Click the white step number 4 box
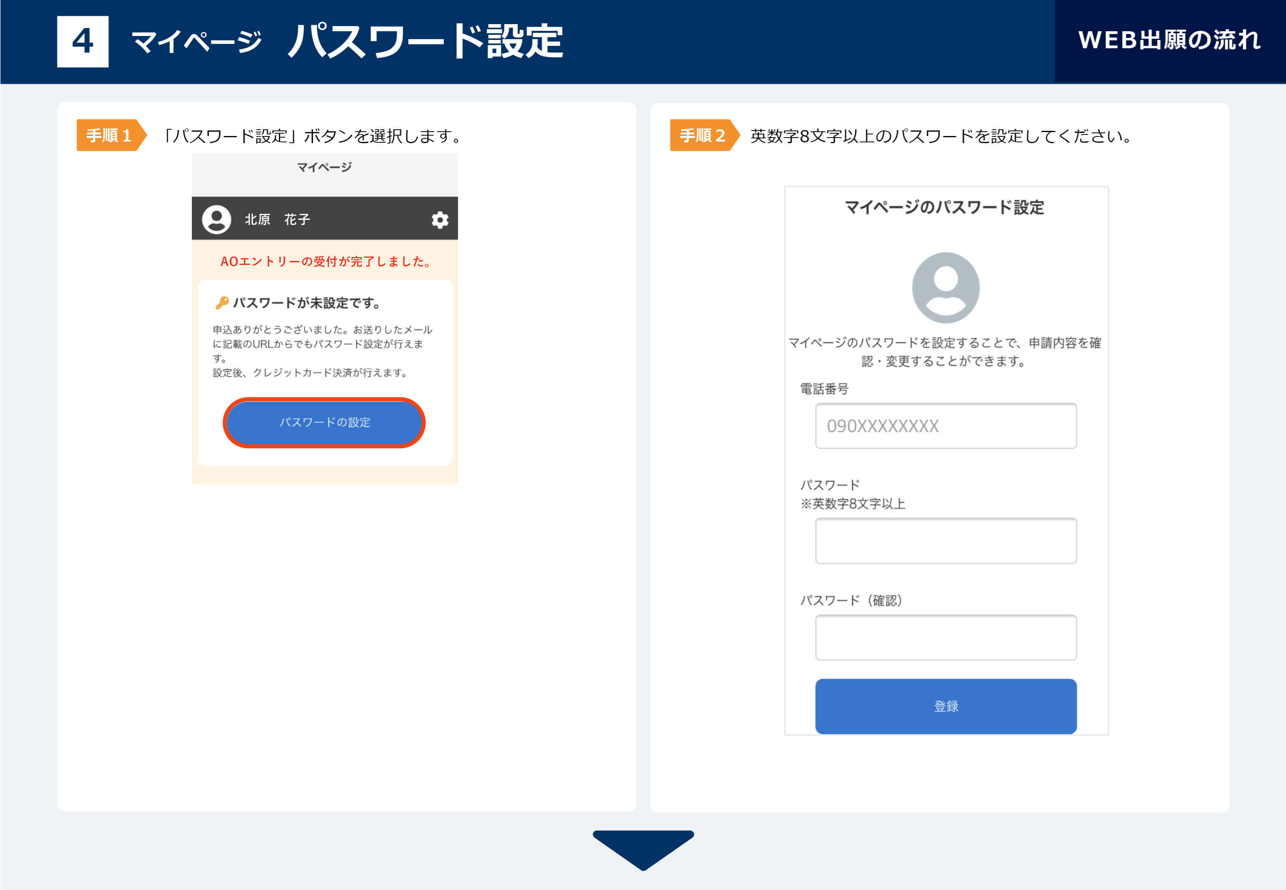The image size is (1286, 890). click(83, 41)
